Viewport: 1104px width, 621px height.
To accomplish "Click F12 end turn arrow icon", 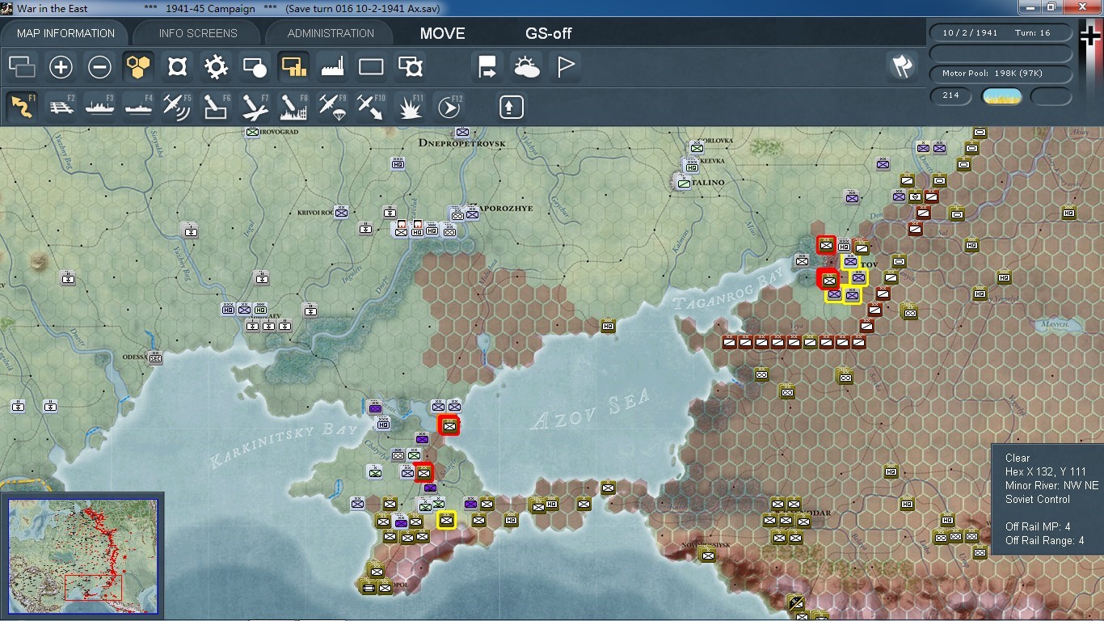I will pos(449,107).
